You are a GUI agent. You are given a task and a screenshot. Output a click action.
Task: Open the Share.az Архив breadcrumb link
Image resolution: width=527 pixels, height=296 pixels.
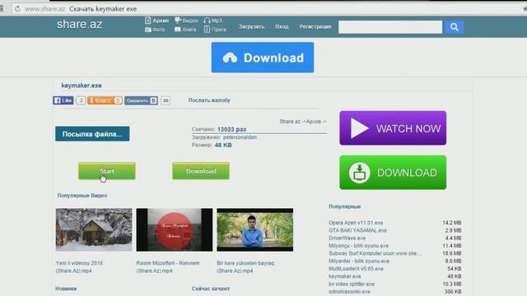tap(303, 122)
